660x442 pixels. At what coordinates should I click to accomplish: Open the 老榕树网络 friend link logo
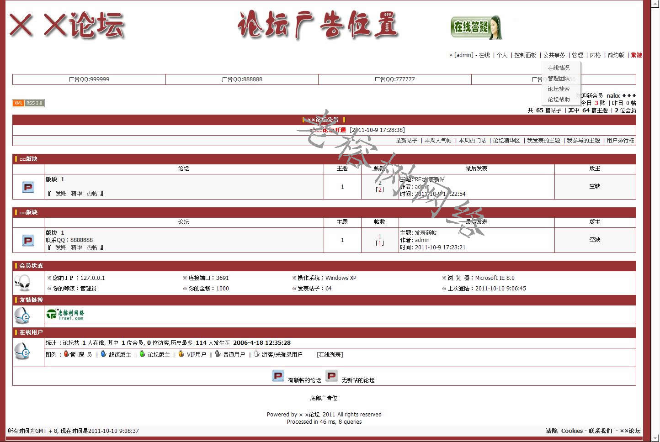point(65,314)
